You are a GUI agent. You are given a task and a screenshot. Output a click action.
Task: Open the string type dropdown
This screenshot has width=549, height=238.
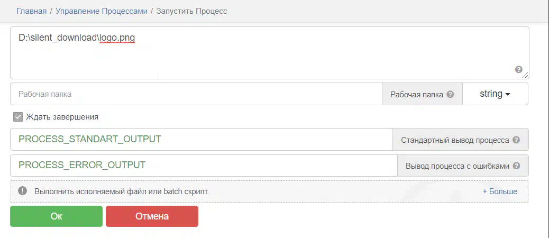(495, 94)
